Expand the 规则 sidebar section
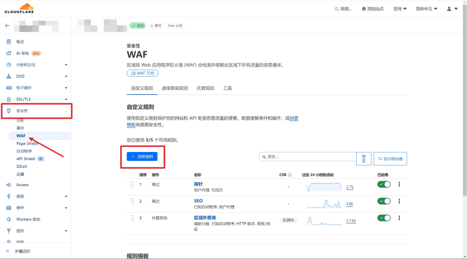This screenshot has height=259, width=467. coord(66,231)
